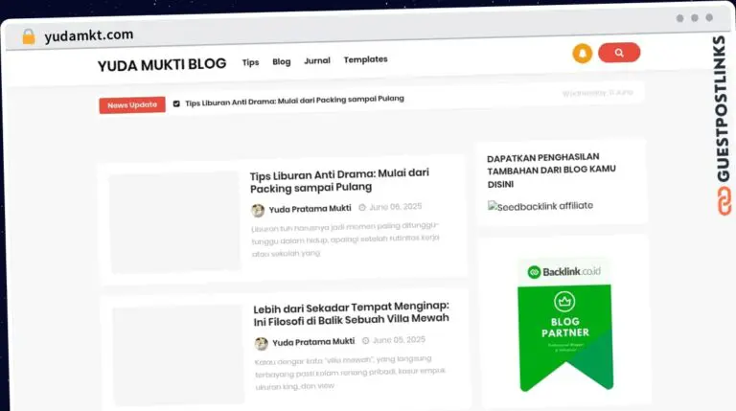The width and height of the screenshot is (736, 411).
Task: Click the author avatar next to June 06 post
Action: [x=258, y=210]
